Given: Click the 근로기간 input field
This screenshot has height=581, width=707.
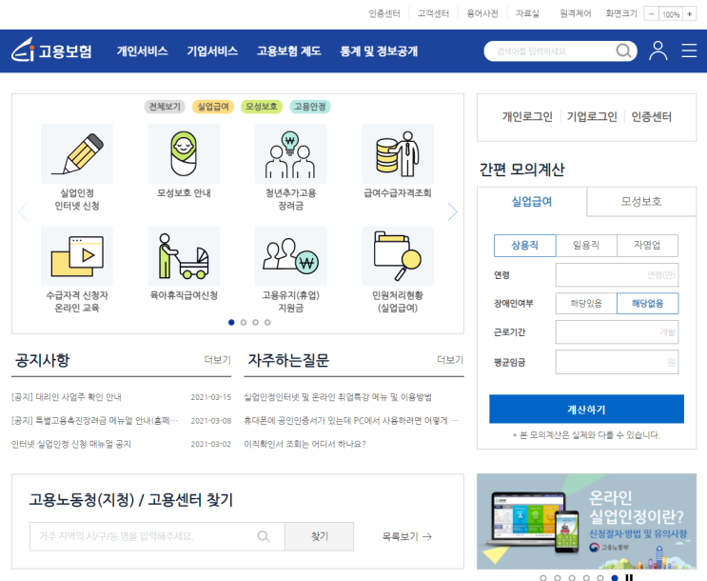Looking at the screenshot, I should (x=617, y=332).
